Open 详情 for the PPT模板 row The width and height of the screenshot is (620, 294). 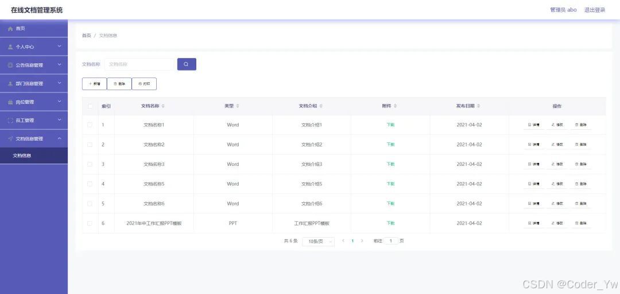click(x=534, y=223)
